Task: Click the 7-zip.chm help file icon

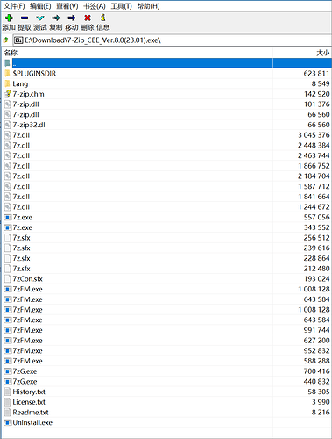Action: click(8, 94)
